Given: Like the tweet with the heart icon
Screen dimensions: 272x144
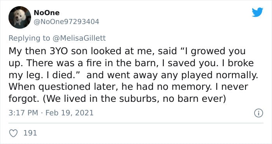Looking at the screenshot, I should click(13, 133).
